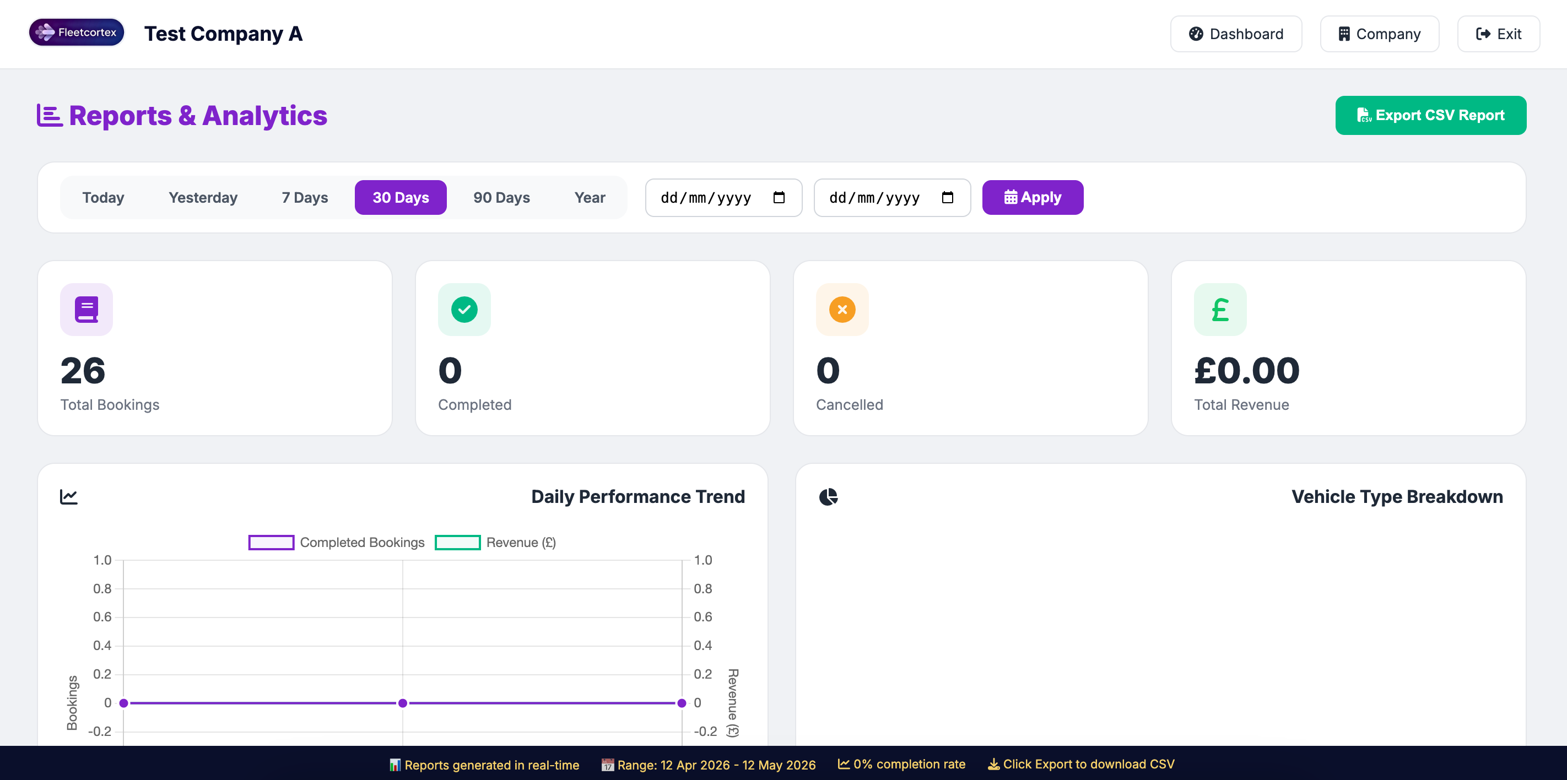Screen dimensions: 1567x780
Task: Click the Daily Performance Trend title
Action: pyautogui.click(x=638, y=497)
